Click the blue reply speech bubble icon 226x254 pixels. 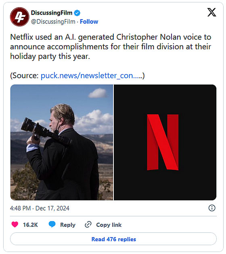tap(52, 224)
